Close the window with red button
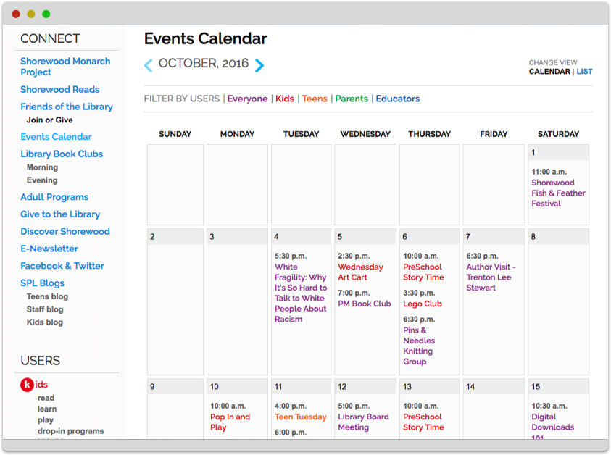 point(16,14)
